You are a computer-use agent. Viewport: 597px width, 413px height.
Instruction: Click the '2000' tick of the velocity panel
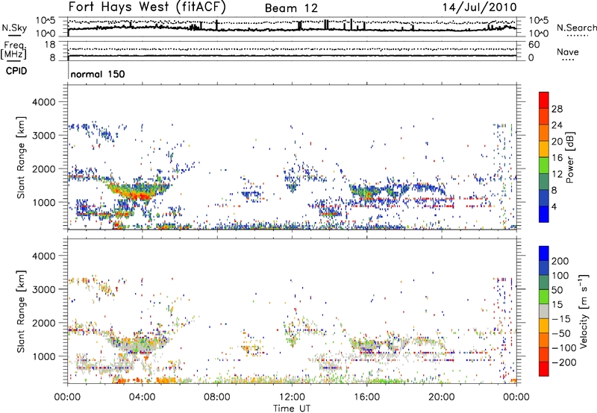[43, 323]
